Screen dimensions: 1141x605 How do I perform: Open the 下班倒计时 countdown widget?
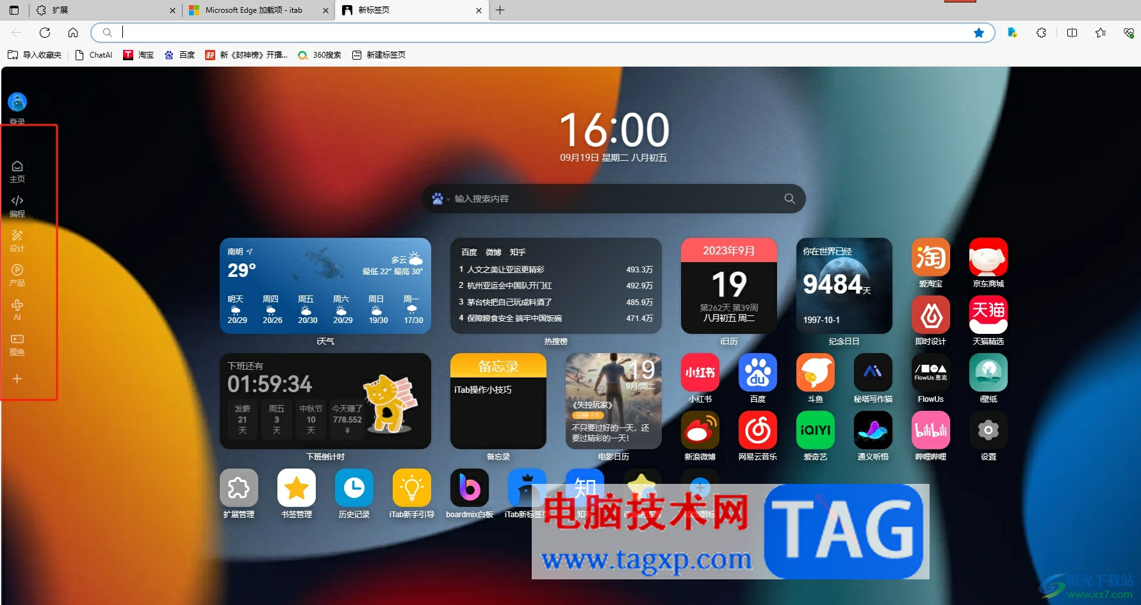[325, 401]
